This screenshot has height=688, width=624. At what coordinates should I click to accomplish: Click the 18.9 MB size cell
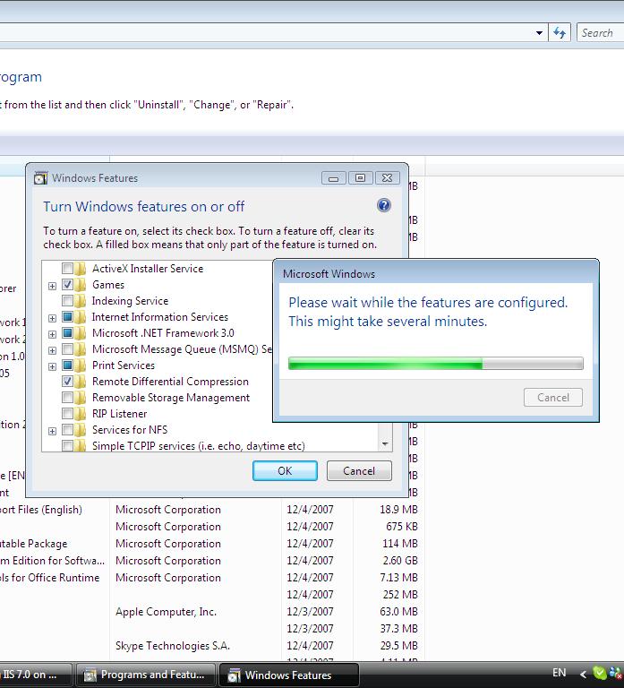tap(398, 510)
